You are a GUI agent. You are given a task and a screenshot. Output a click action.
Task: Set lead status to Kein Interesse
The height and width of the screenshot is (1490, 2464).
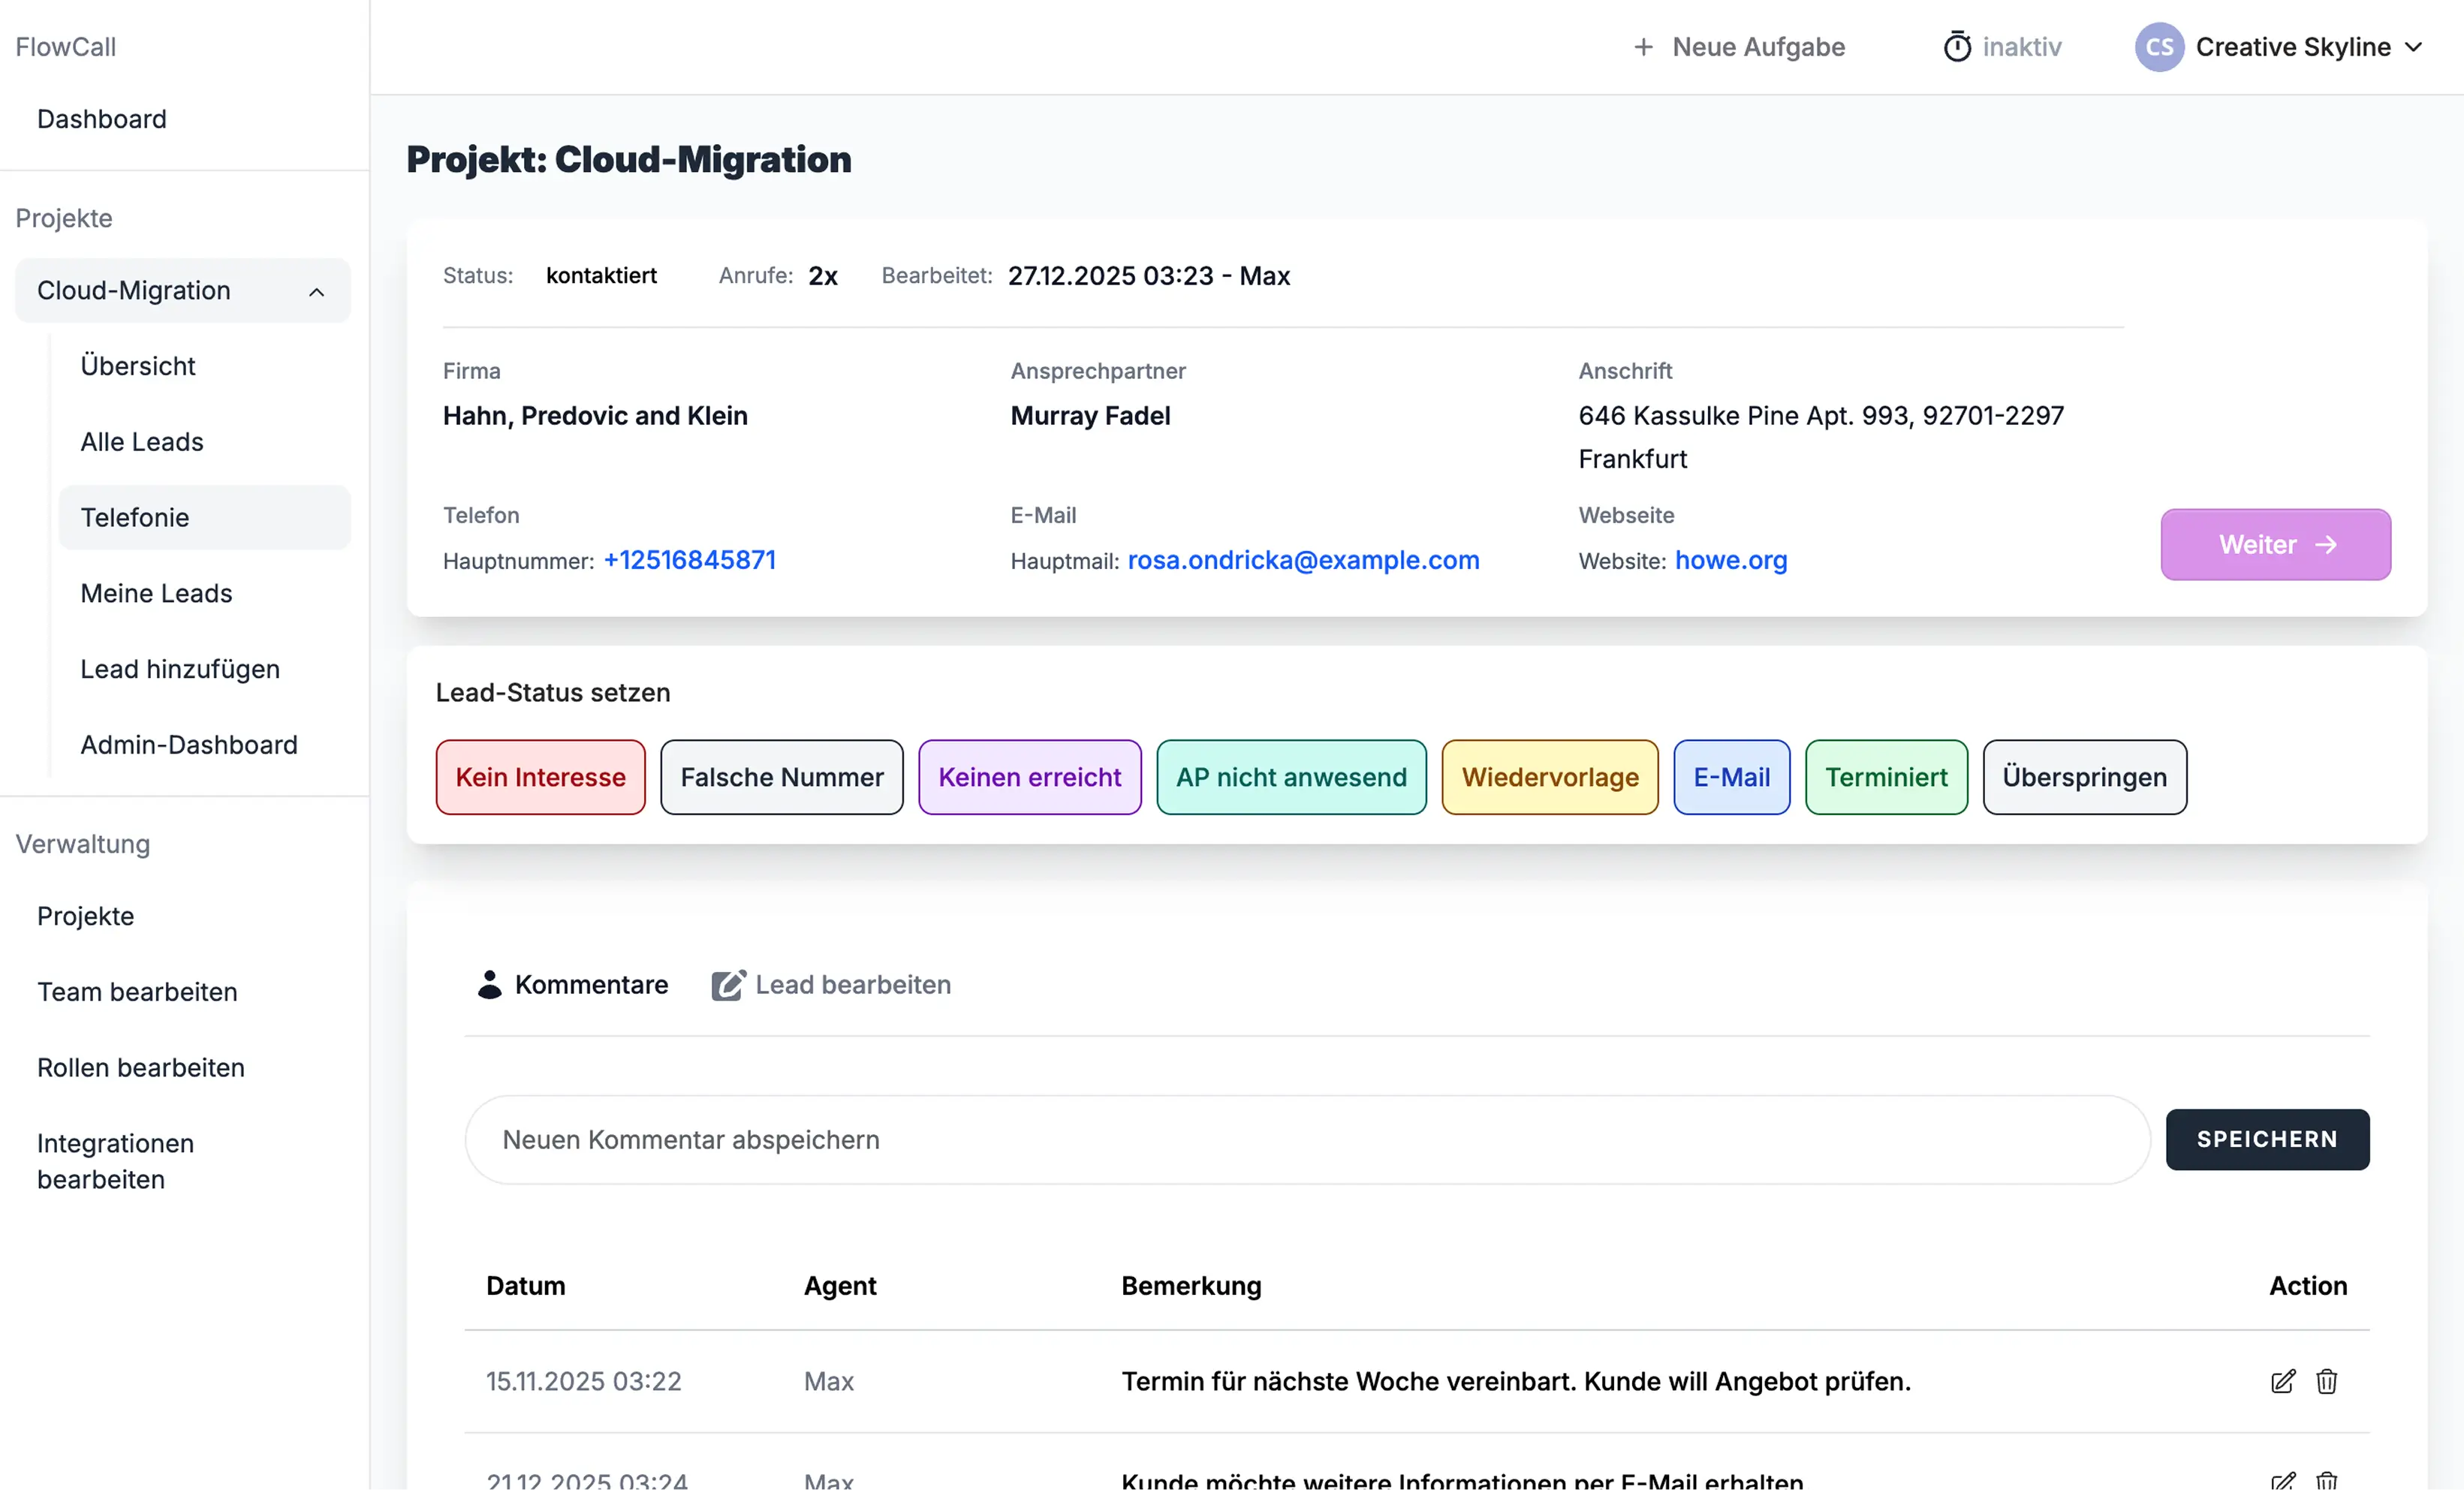click(x=540, y=777)
